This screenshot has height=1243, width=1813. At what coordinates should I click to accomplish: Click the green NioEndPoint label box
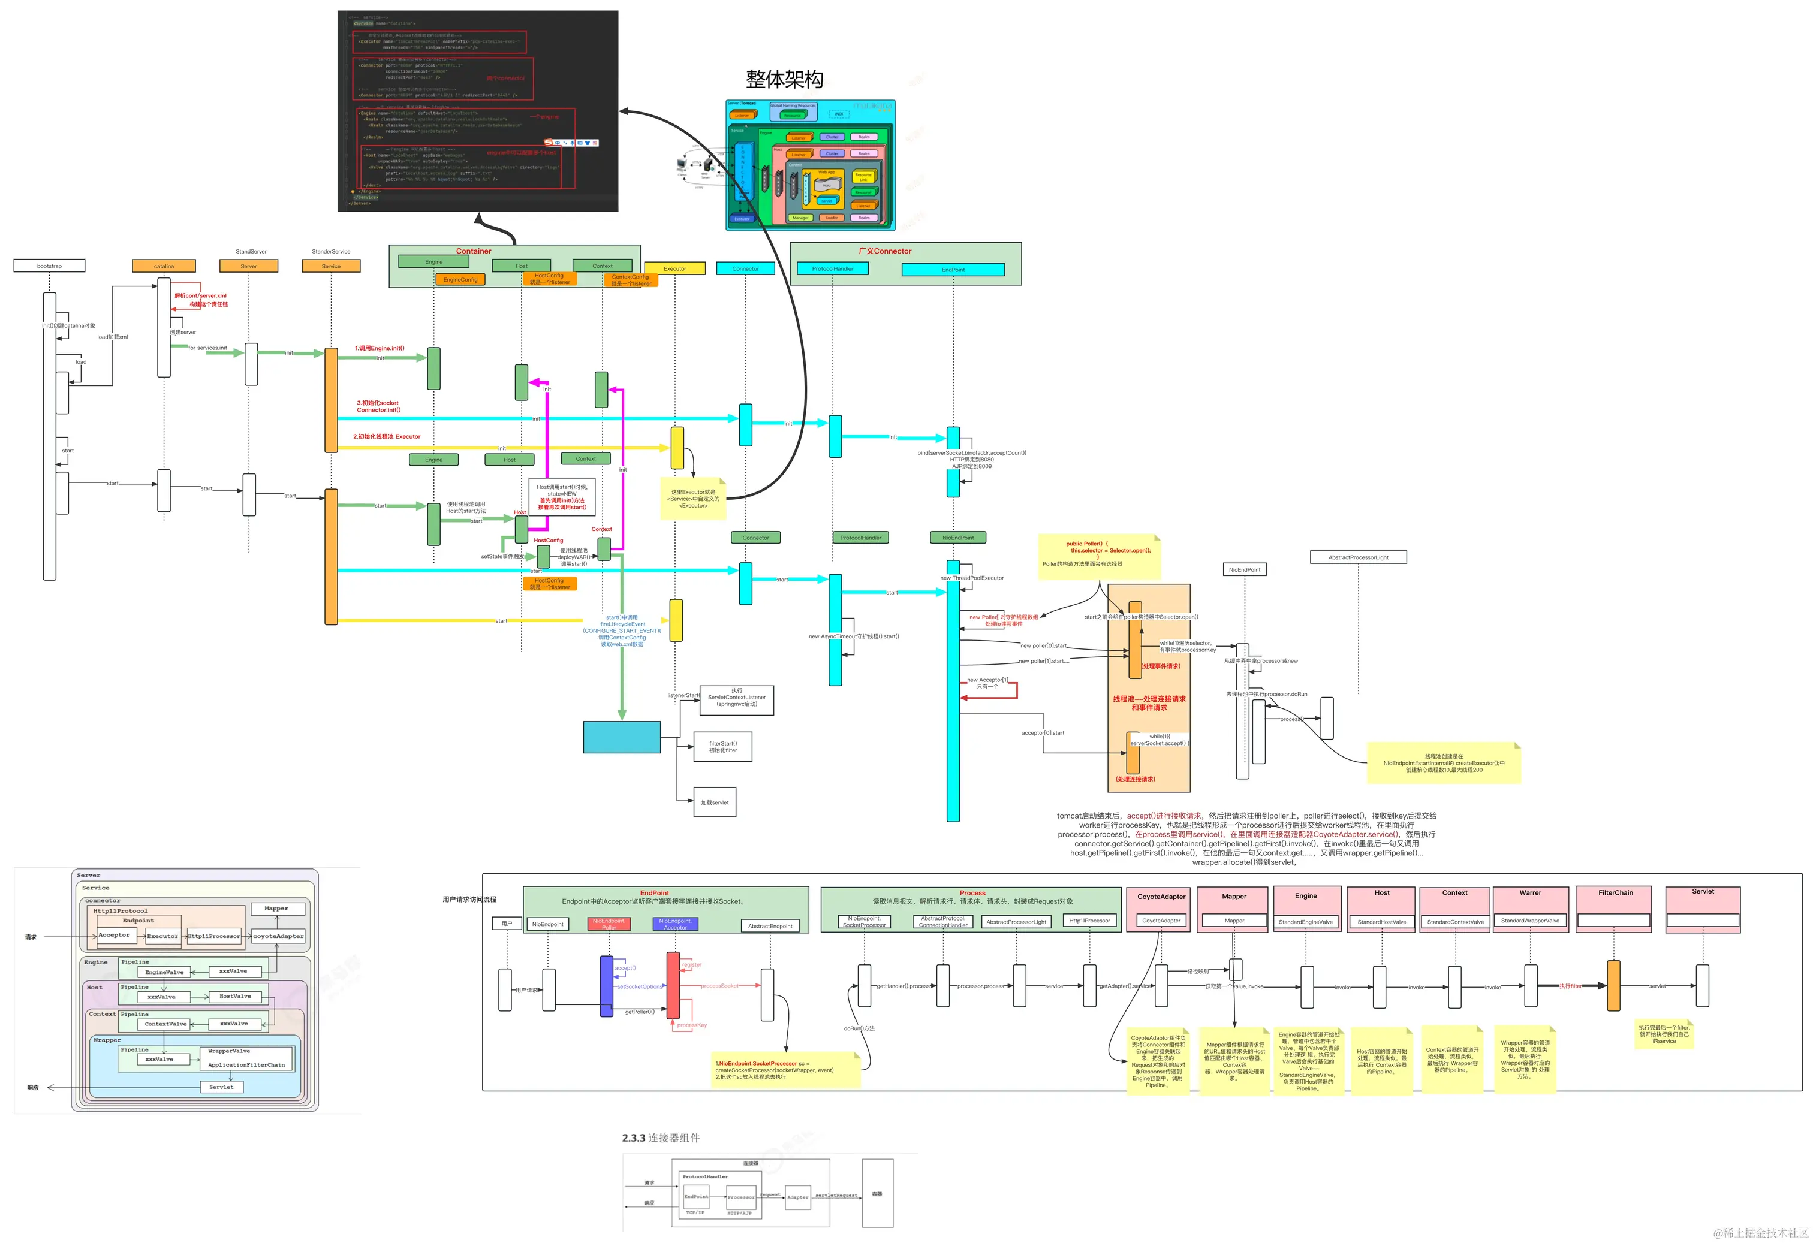958,537
